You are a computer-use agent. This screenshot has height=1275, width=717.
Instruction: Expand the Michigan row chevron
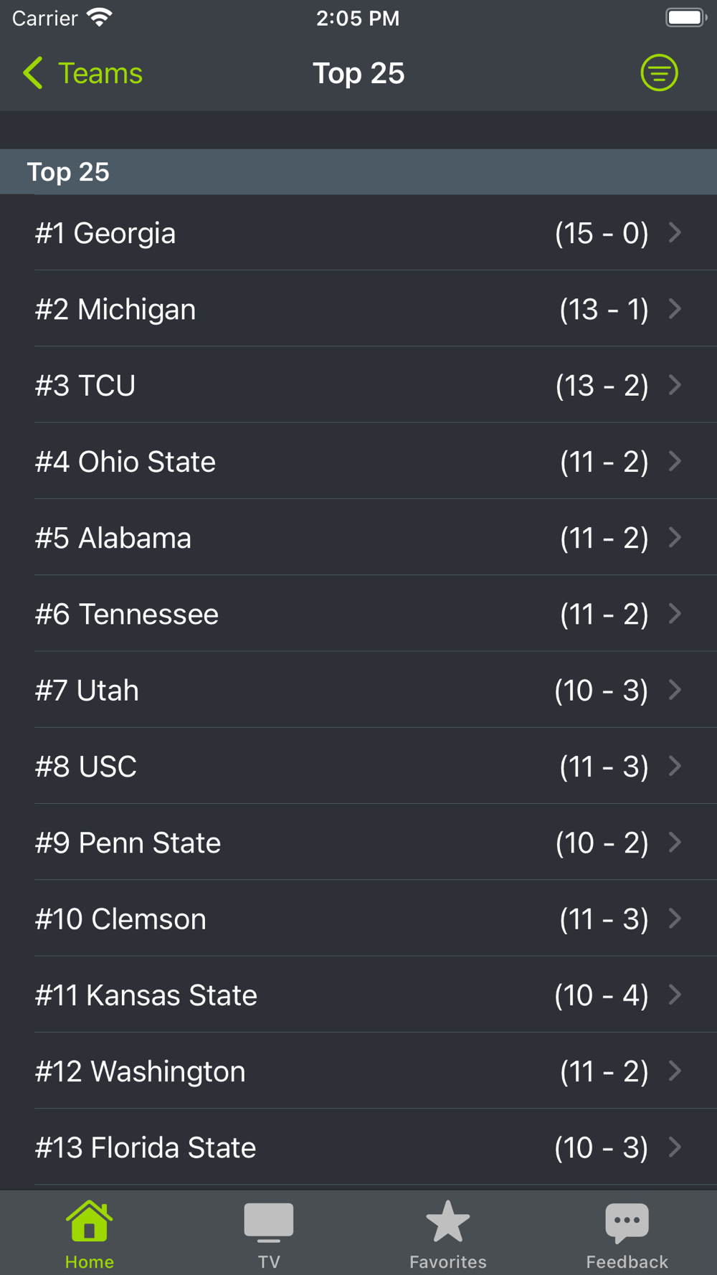pyautogui.click(x=675, y=309)
